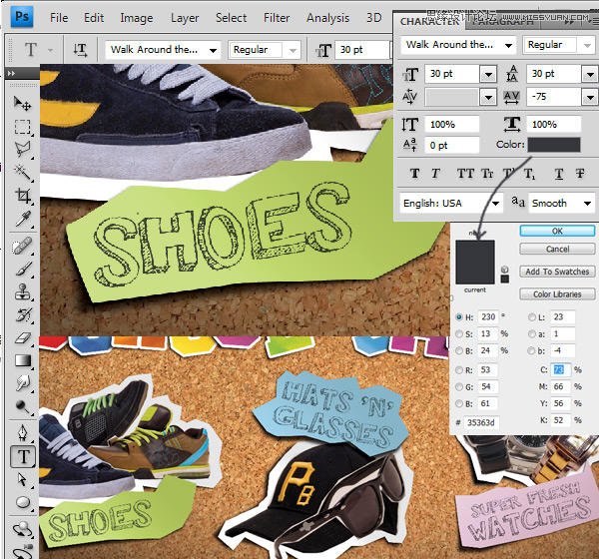Image resolution: width=599 pixels, height=559 pixels.
Task: Select the S saturation radio button
Action: [x=457, y=332]
